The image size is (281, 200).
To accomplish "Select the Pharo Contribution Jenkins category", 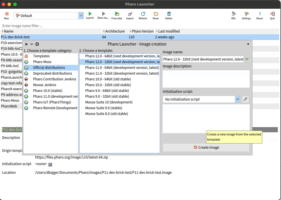I will 51,79.
